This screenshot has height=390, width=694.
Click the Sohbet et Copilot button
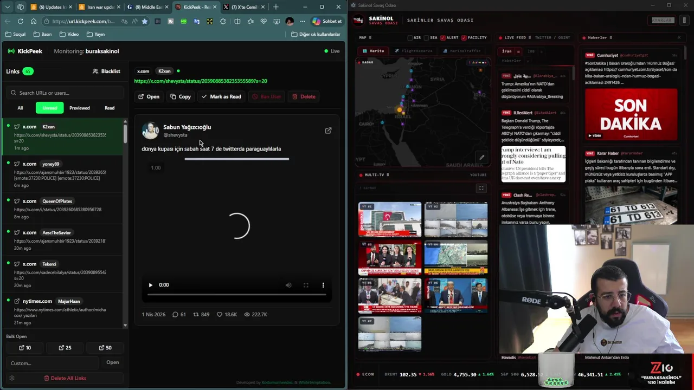[327, 21]
